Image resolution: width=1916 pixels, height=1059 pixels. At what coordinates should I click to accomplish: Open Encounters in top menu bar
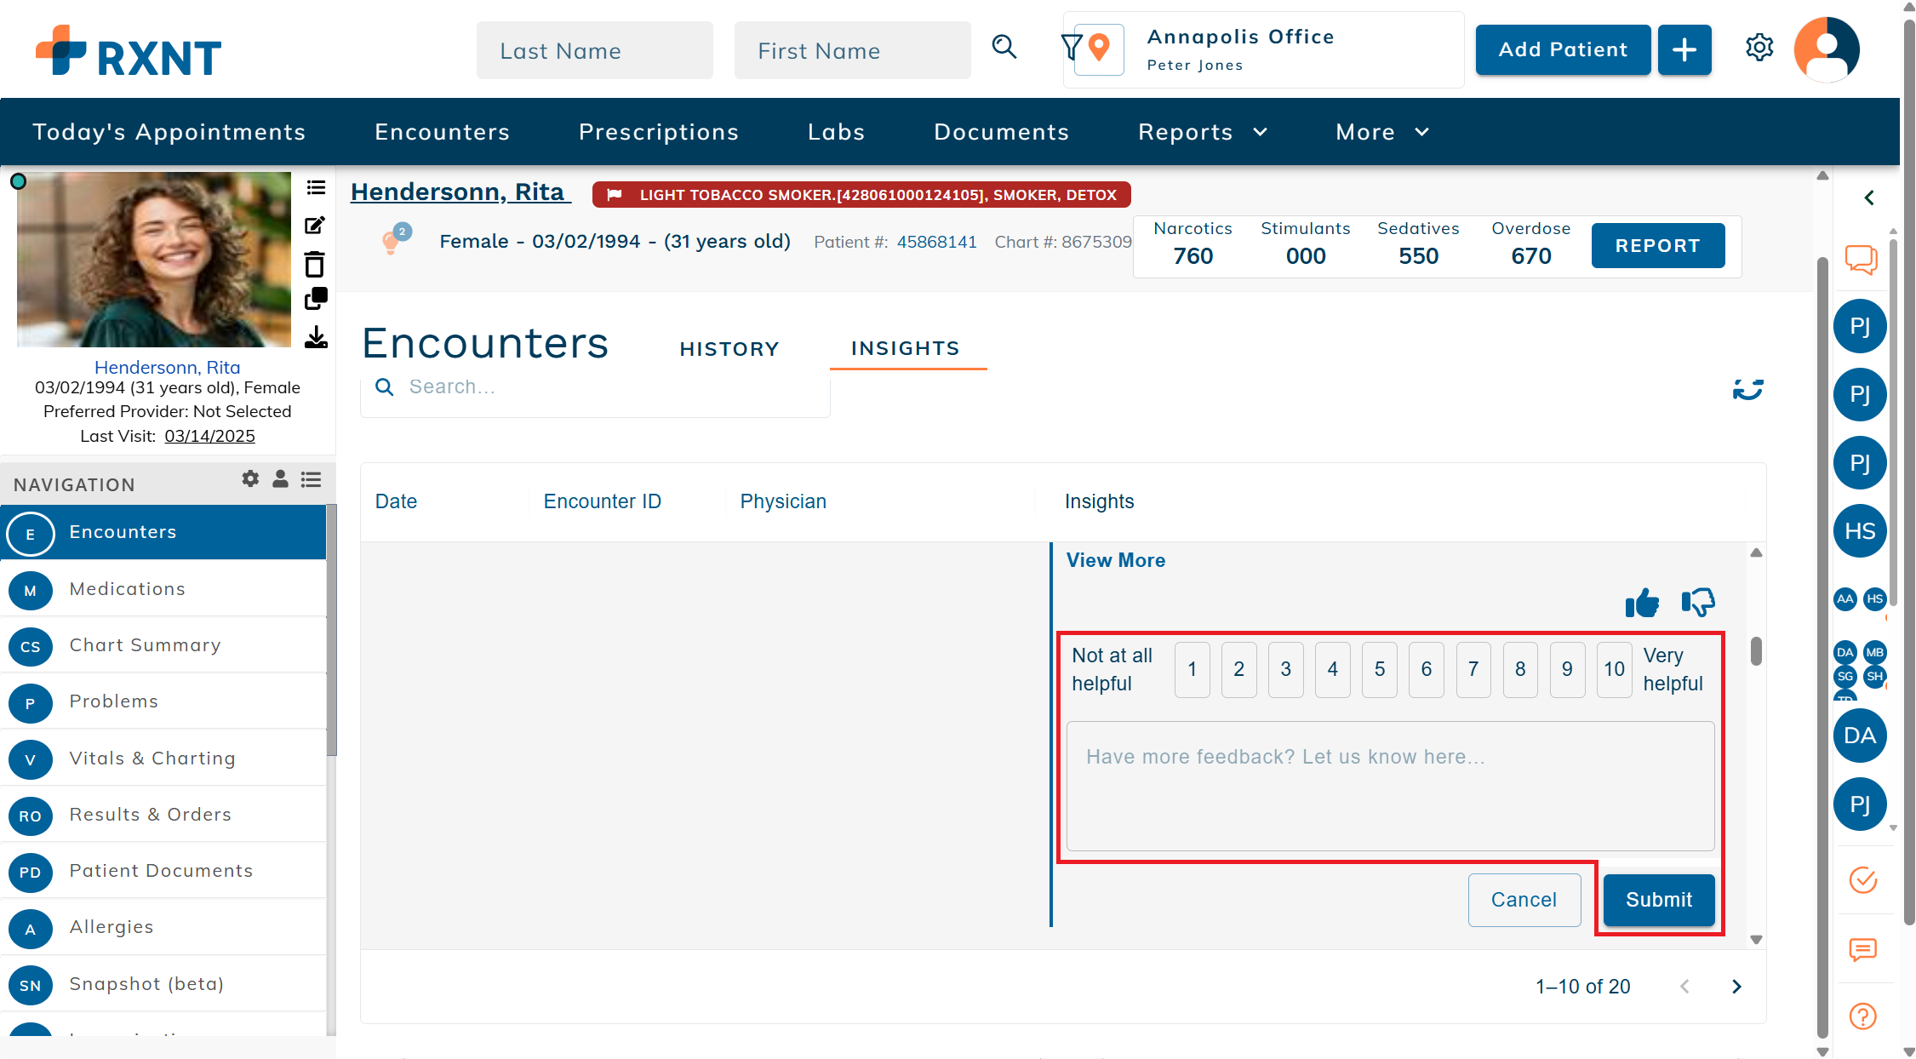443,132
